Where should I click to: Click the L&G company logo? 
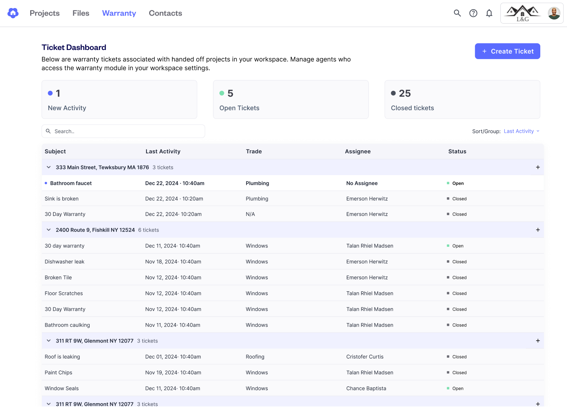(523, 13)
